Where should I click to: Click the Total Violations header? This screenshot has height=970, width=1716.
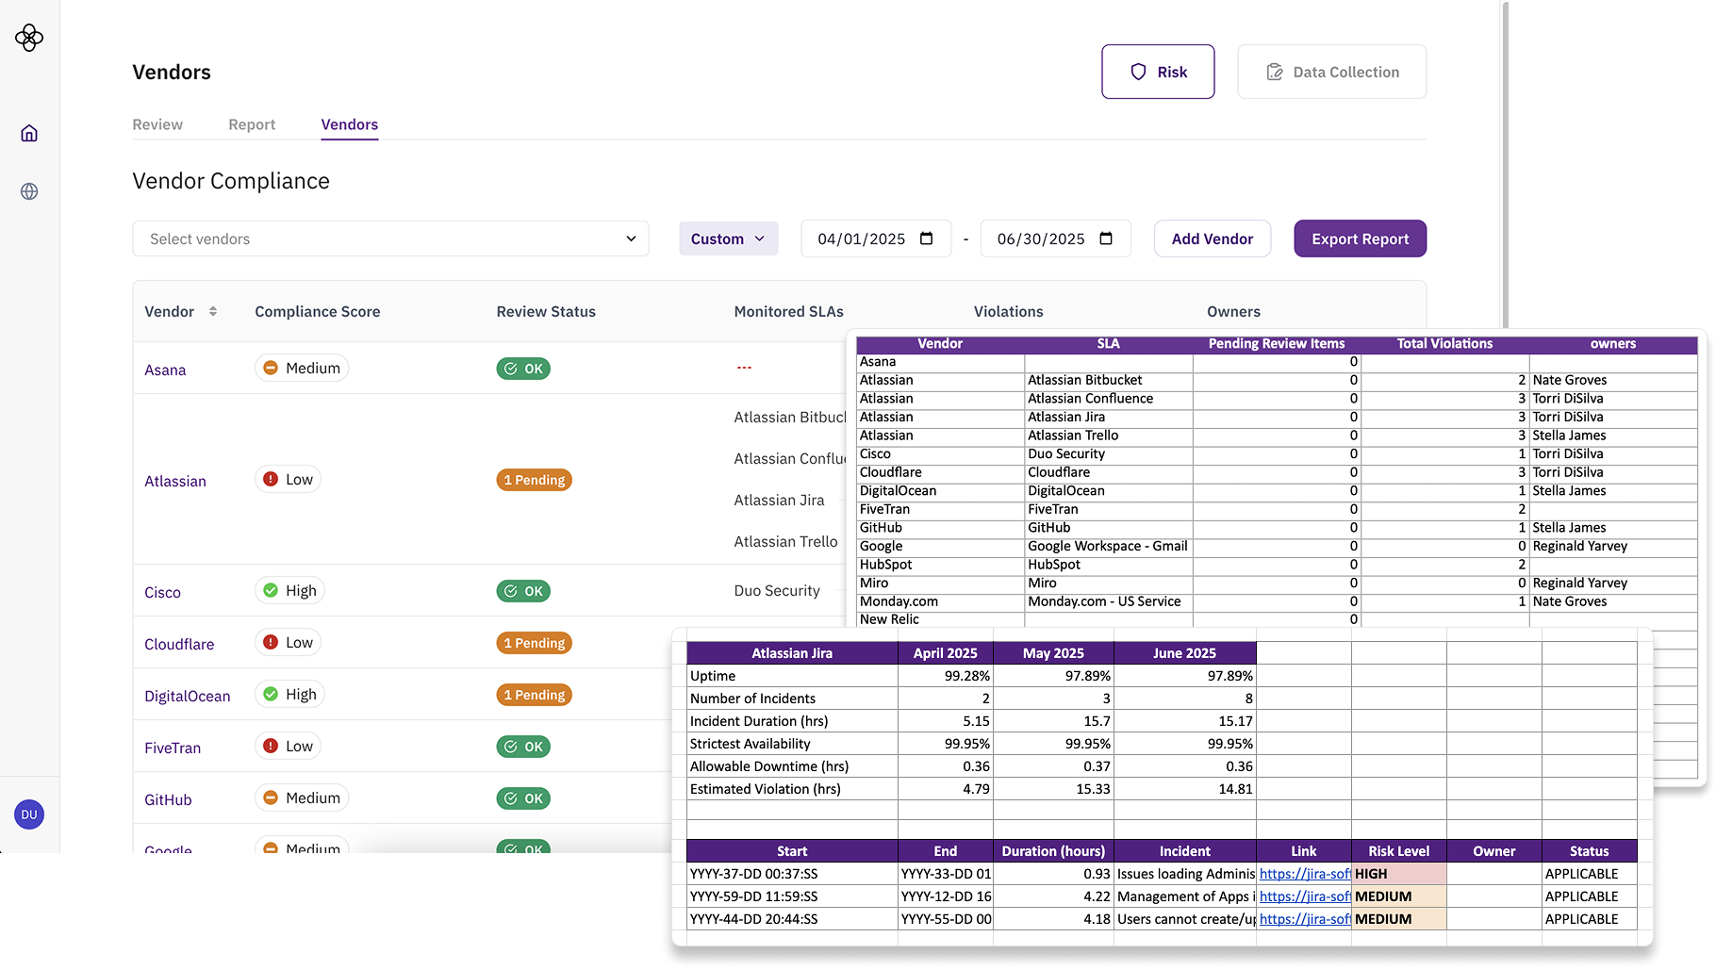[x=1444, y=343]
